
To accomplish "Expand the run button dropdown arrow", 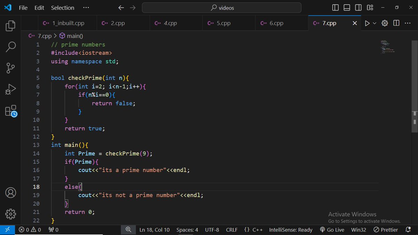I will [375, 23].
